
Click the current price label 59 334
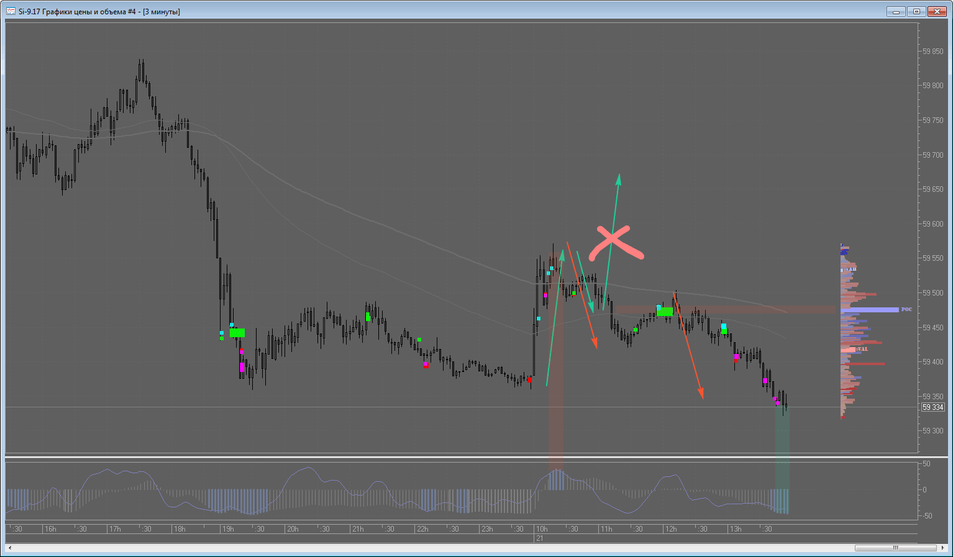coord(932,407)
